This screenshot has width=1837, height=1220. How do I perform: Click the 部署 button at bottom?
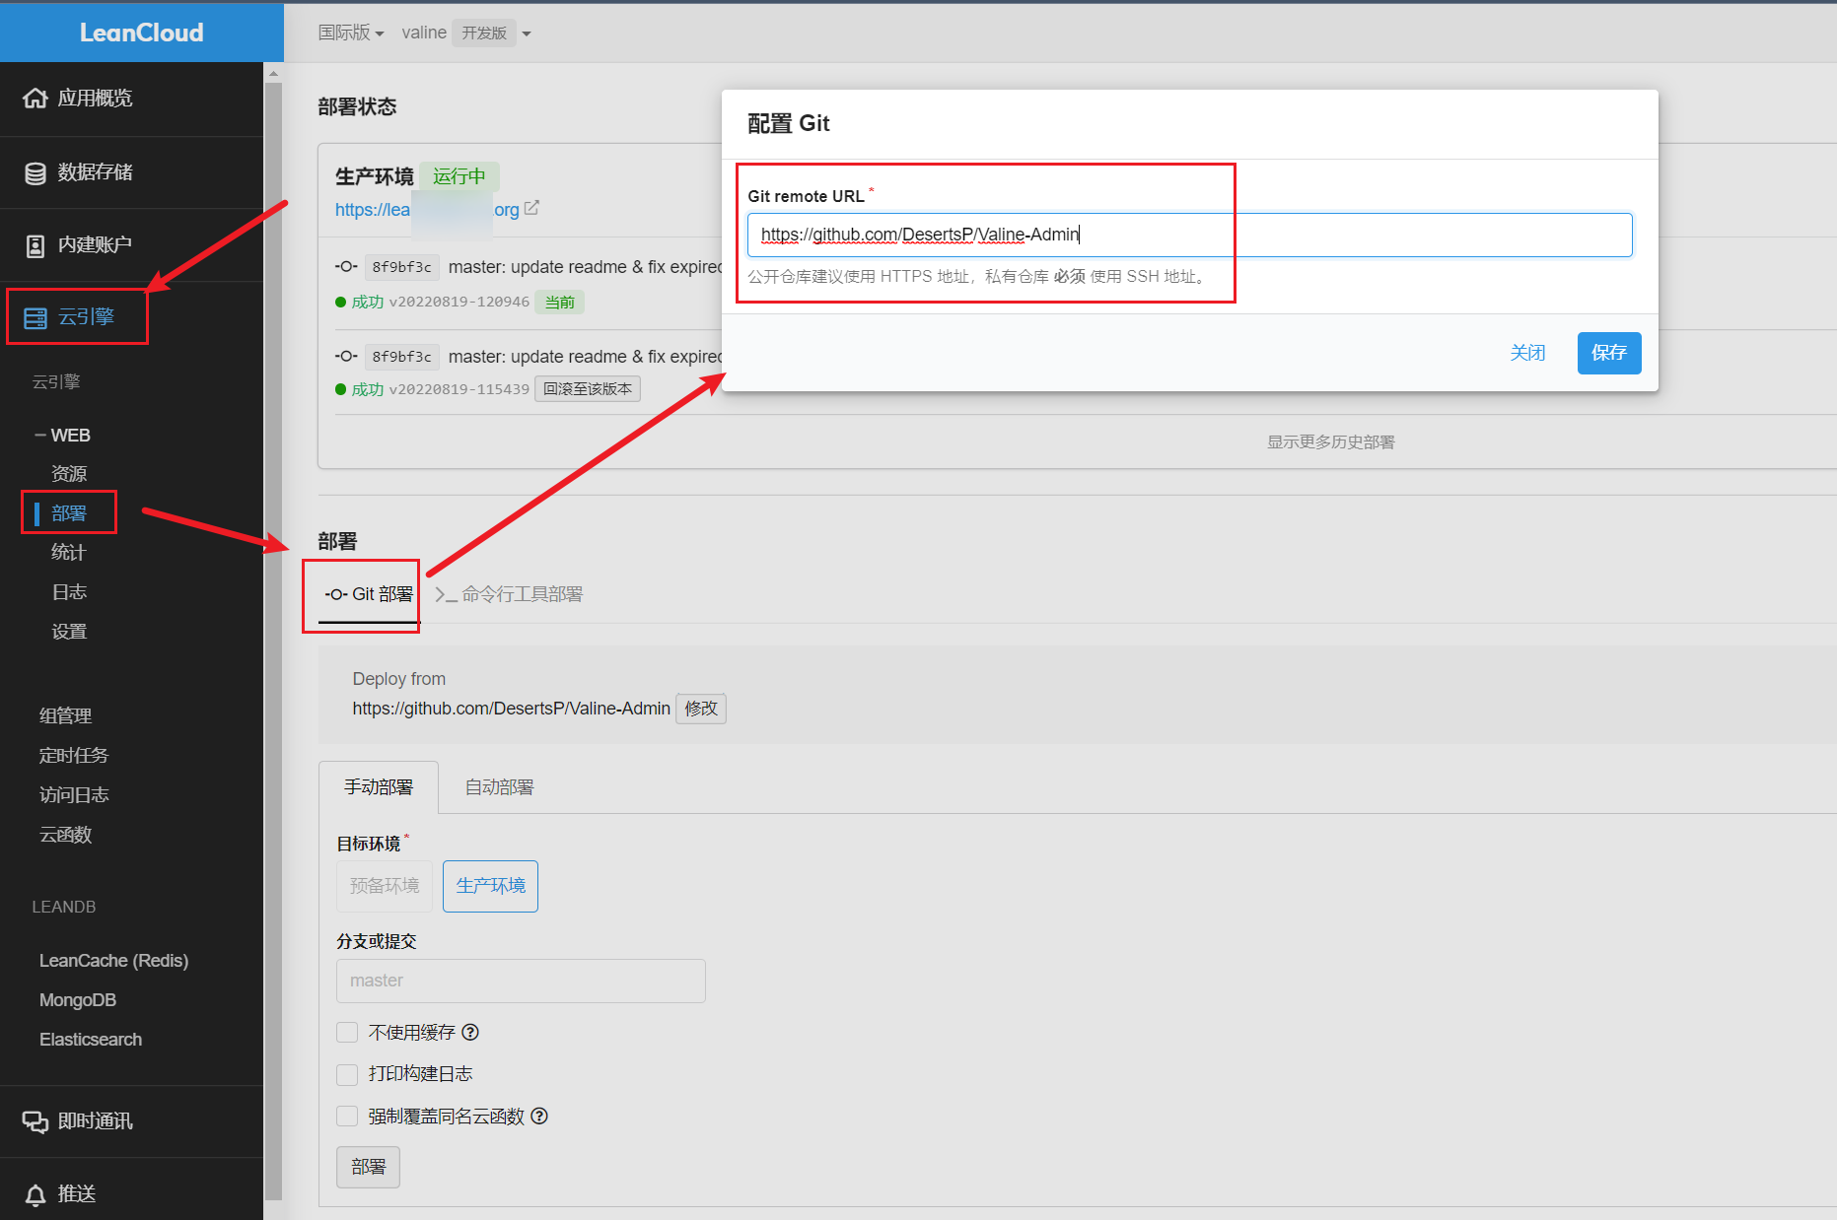point(368,1167)
